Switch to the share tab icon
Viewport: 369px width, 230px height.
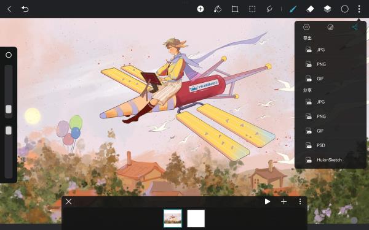point(355,27)
